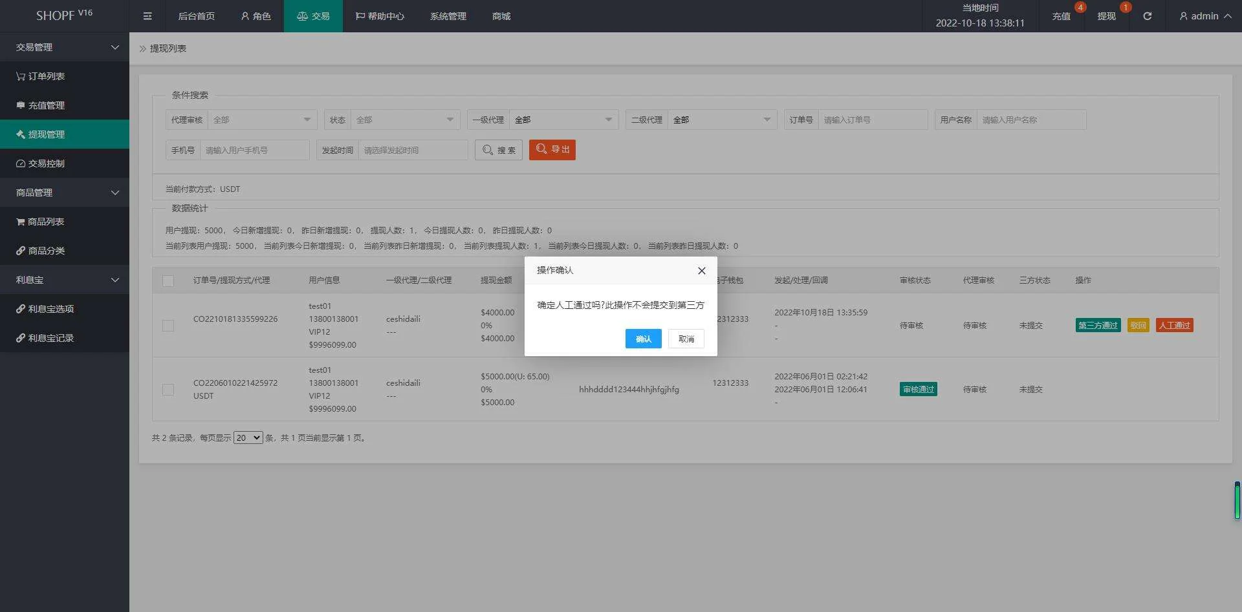Toggle the select-all checkbox in table header
Viewport: 1242px width, 612px height.
tap(168, 281)
